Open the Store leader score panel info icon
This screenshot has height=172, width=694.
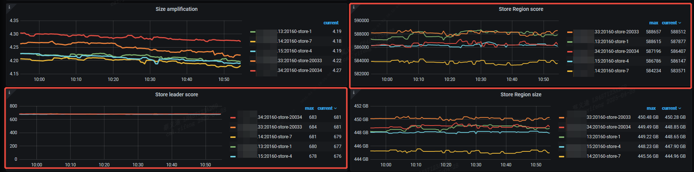coord(9,93)
